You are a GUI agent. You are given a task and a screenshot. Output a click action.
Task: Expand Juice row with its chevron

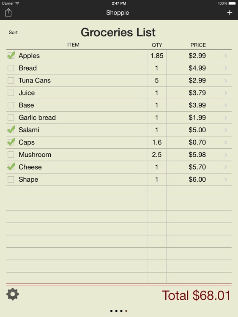[x=226, y=93]
